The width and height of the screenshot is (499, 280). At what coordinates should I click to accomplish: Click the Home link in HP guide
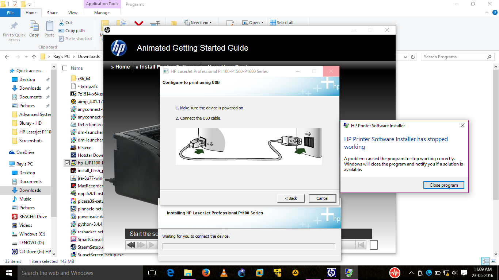pyautogui.click(x=121, y=67)
